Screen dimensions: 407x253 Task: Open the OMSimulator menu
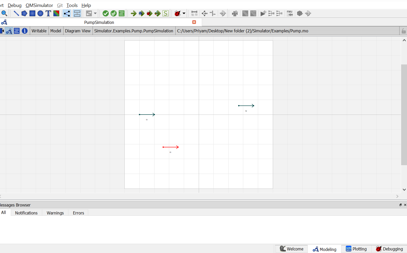[x=39, y=5]
